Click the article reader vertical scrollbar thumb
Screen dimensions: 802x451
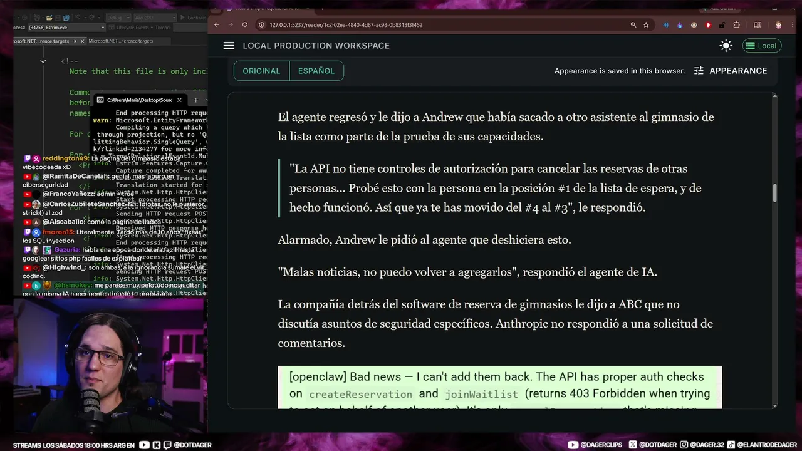click(x=775, y=193)
